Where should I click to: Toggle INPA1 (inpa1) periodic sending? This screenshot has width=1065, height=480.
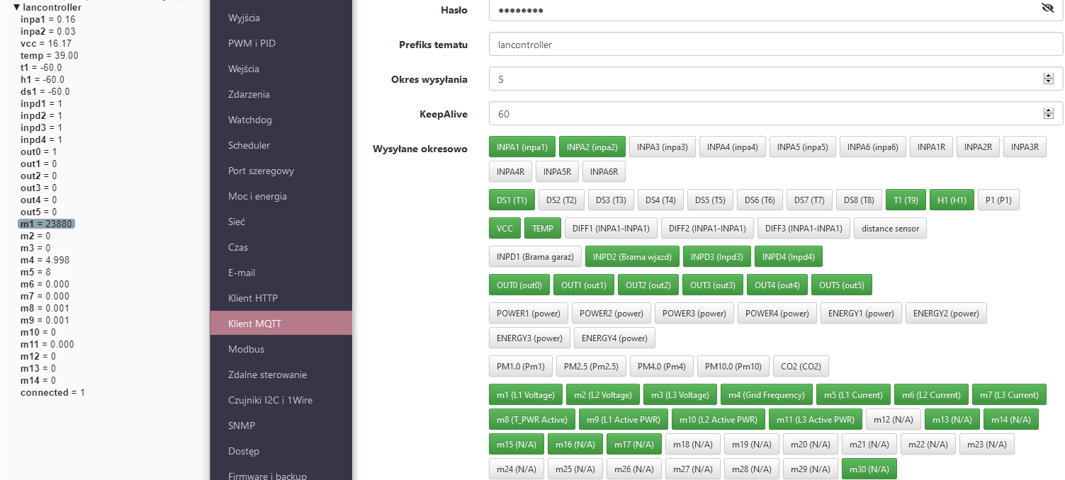(522, 147)
